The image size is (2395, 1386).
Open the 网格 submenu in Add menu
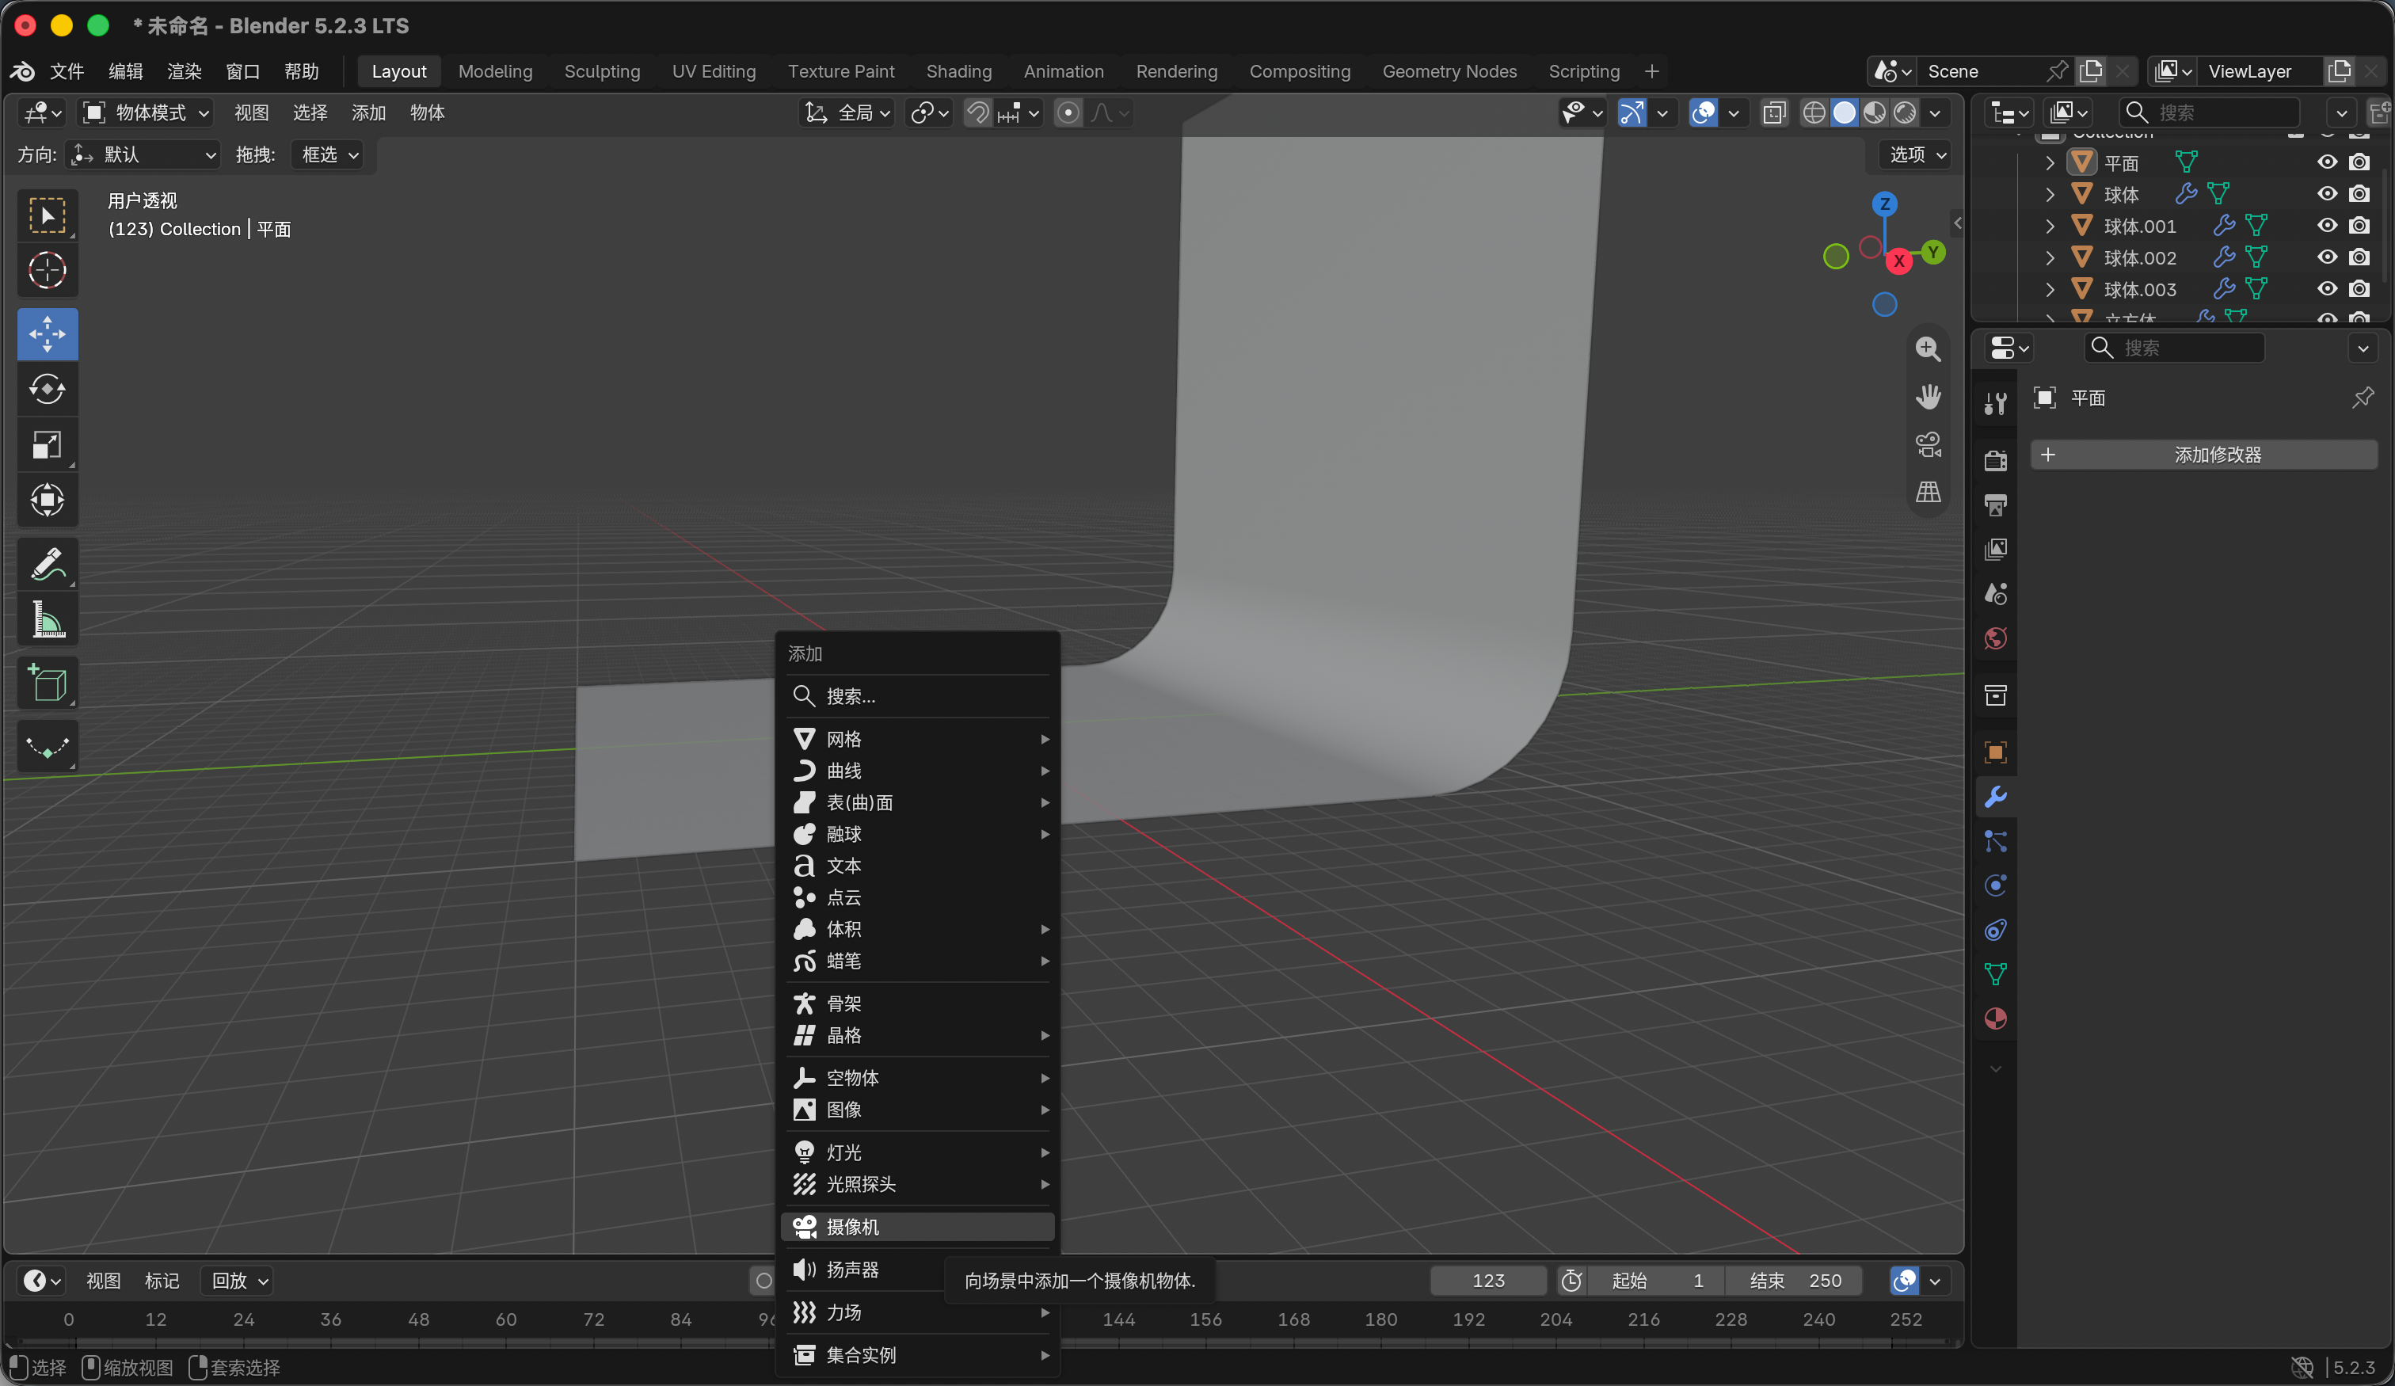coord(917,739)
